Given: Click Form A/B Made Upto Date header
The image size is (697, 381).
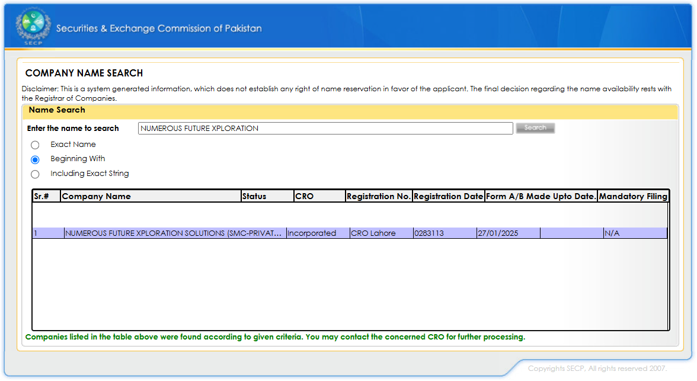Looking at the screenshot, I should pos(541,196).
